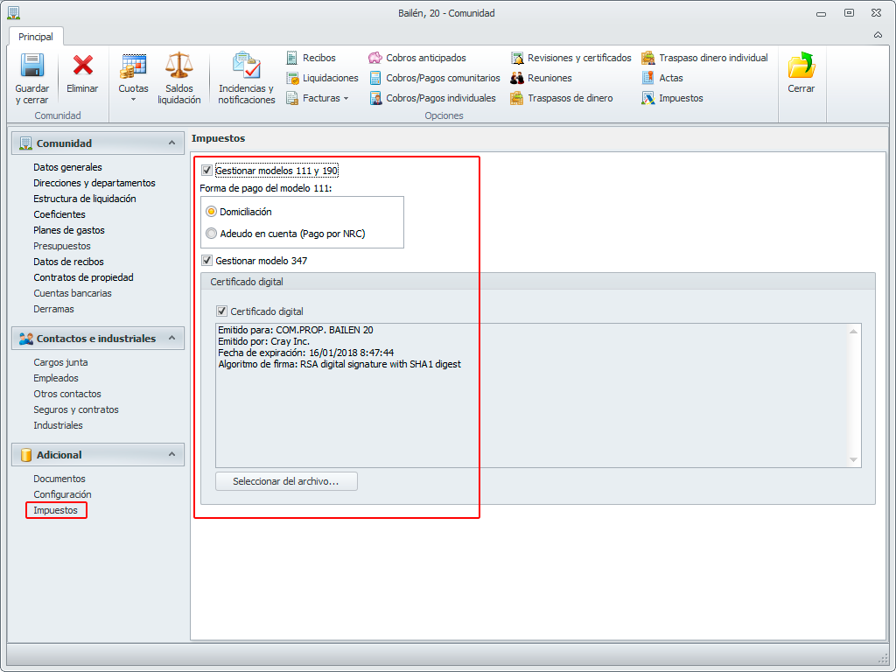Open Cobros/Pagos individuales
The image size is (896, 672).
pos(432,98)
